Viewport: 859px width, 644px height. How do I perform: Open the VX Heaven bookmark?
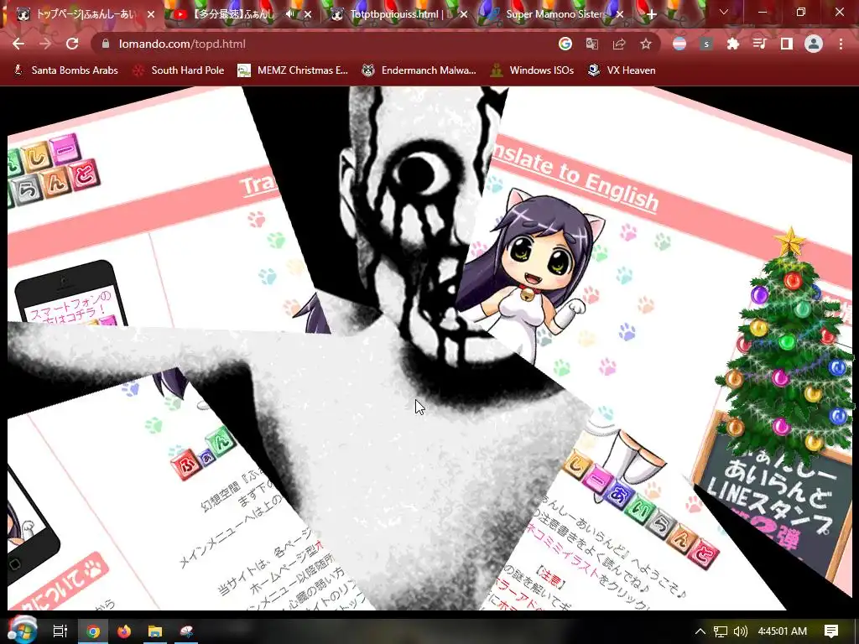(x=622, y=70)
